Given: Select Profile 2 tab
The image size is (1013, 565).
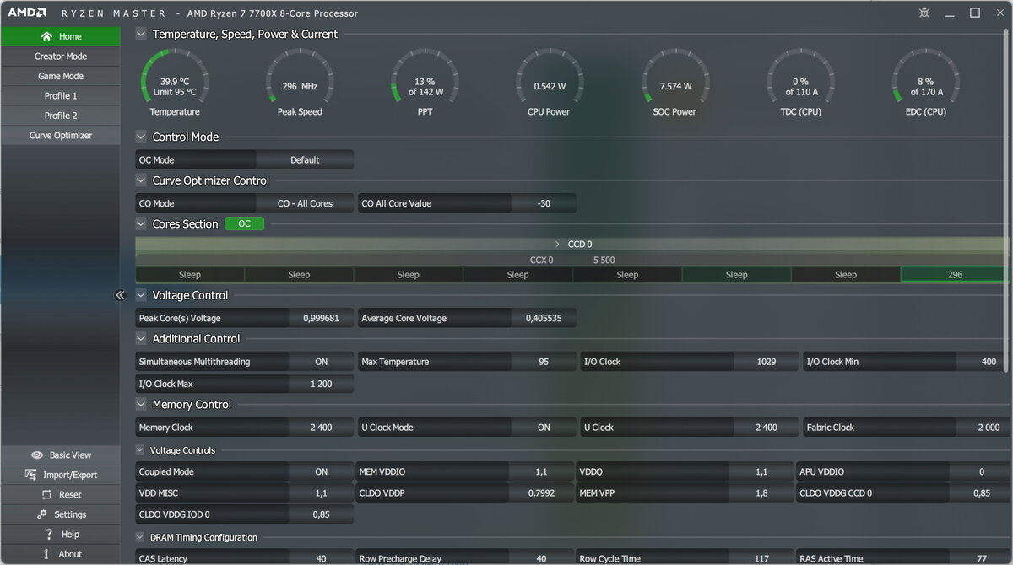Looking at the screenshot, I should pos(61,116).
